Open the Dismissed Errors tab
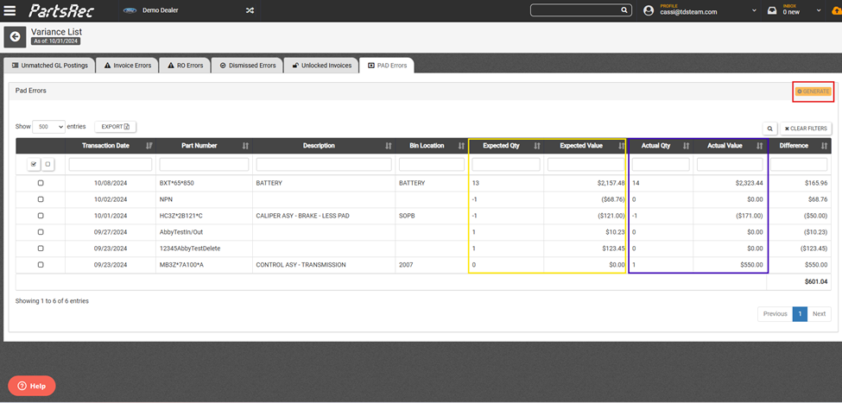 pos(247,66)
